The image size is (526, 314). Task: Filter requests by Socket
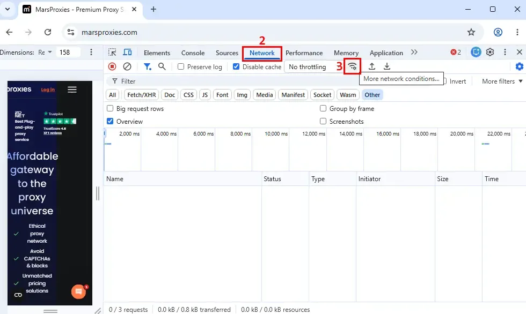coord(322,95)
